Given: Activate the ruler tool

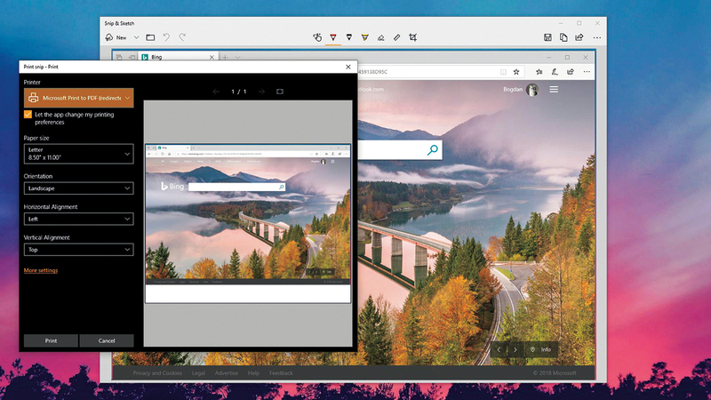Looking at the screenshot, I should tap(397, 37).
